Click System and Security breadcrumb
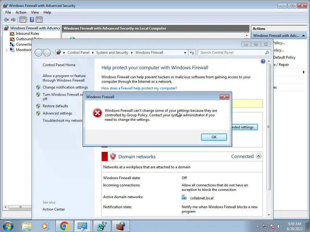 112,53
